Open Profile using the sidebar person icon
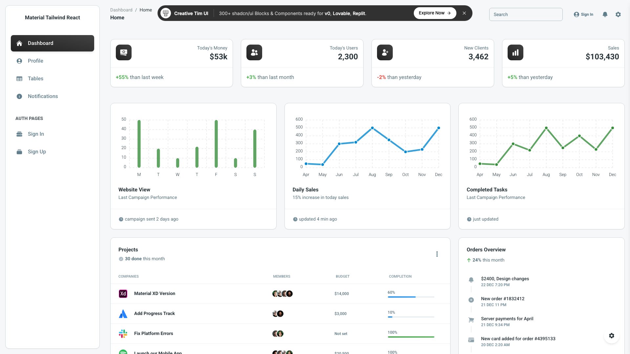The width and height of the screenshot is (630, 354). coord(19,61)
